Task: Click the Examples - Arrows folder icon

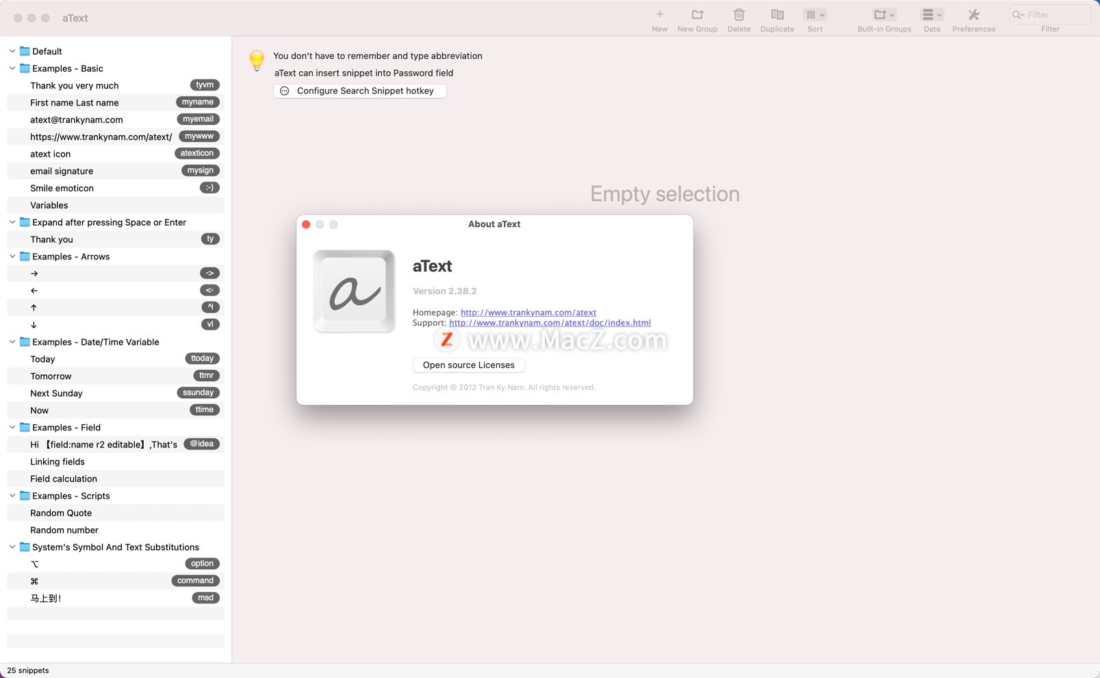Action: coord(25,257)
